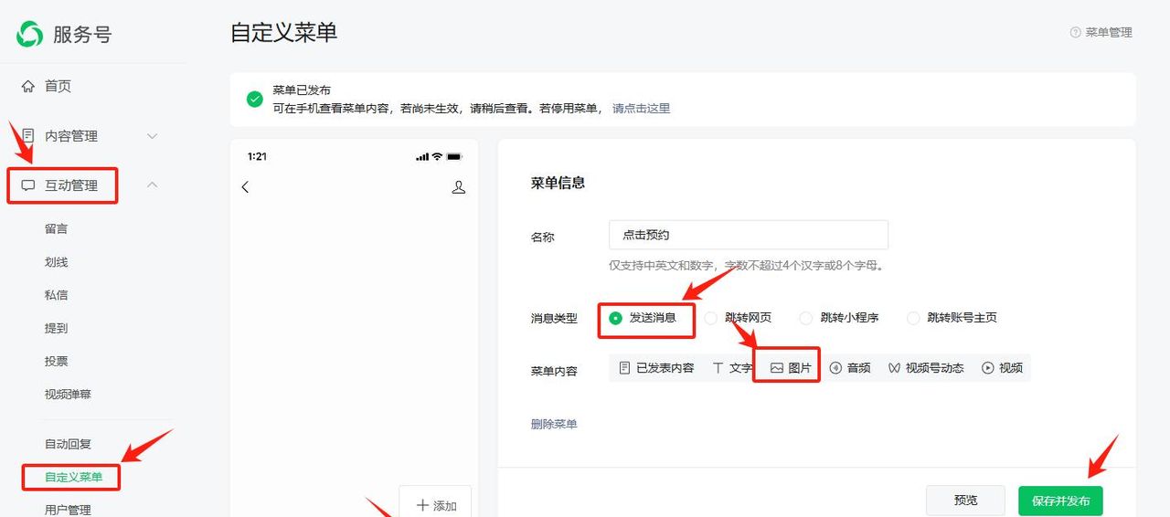Image resolution: width=1170 pixels, height=517 pixels.
Task: Choose 视频号动态 as menu content
Action: pos(925,368)
